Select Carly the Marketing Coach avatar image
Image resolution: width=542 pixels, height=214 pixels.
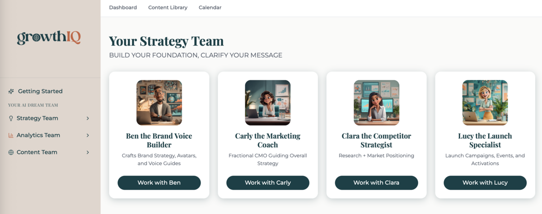point(268,103)
